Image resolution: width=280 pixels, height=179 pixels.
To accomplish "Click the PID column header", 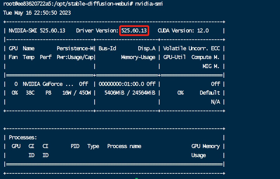I will (75, 146).
